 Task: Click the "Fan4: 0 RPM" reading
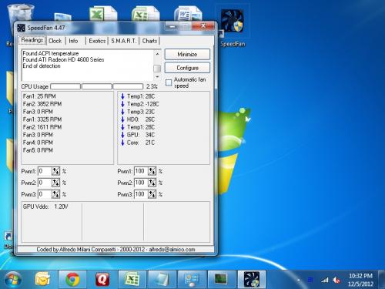(38, 143)
